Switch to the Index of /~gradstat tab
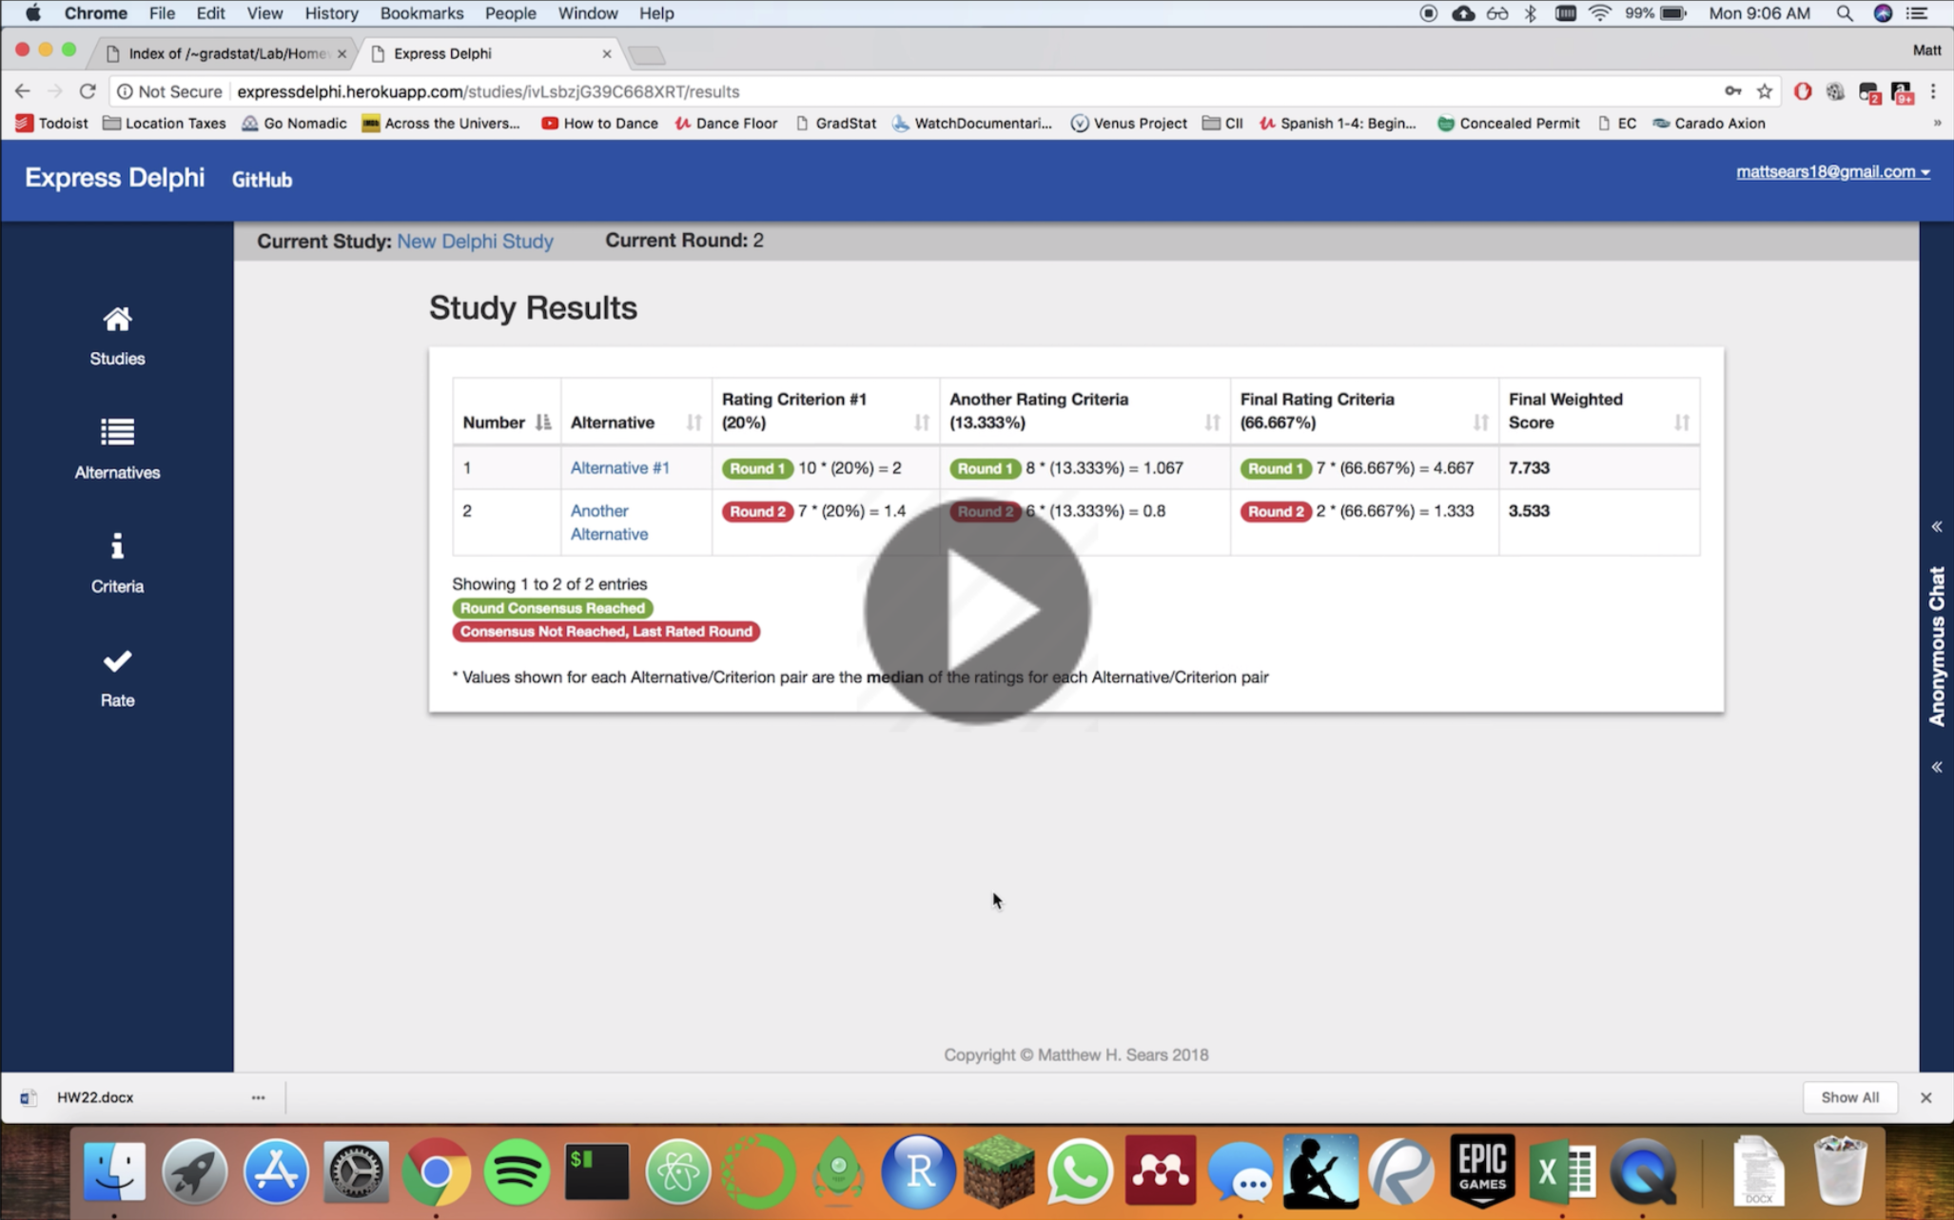Screen dimensions: 1954x1220 [226, 53]
